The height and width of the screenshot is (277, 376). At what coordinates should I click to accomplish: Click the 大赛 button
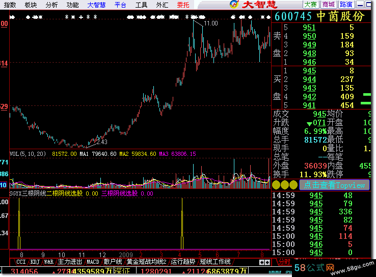311,5
